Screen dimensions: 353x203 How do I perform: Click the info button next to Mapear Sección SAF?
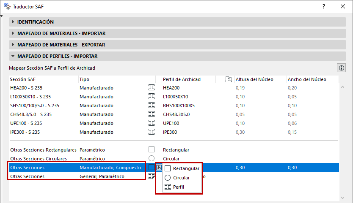[341, 68]
